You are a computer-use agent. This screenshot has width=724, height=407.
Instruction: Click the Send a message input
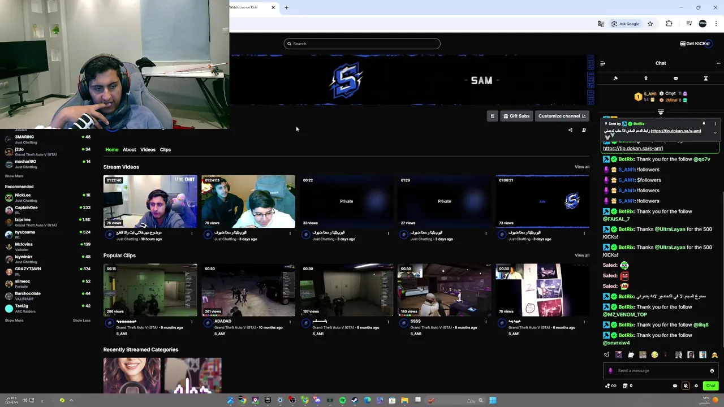662,371
